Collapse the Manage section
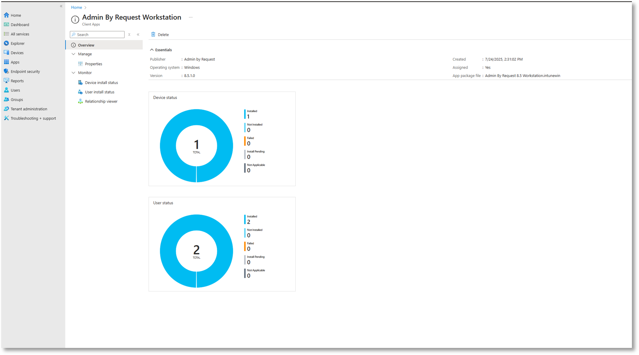The image size is (639, 355). click(x=73, y=54)
